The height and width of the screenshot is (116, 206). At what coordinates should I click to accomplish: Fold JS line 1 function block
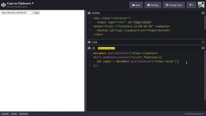tap(91, 53)
